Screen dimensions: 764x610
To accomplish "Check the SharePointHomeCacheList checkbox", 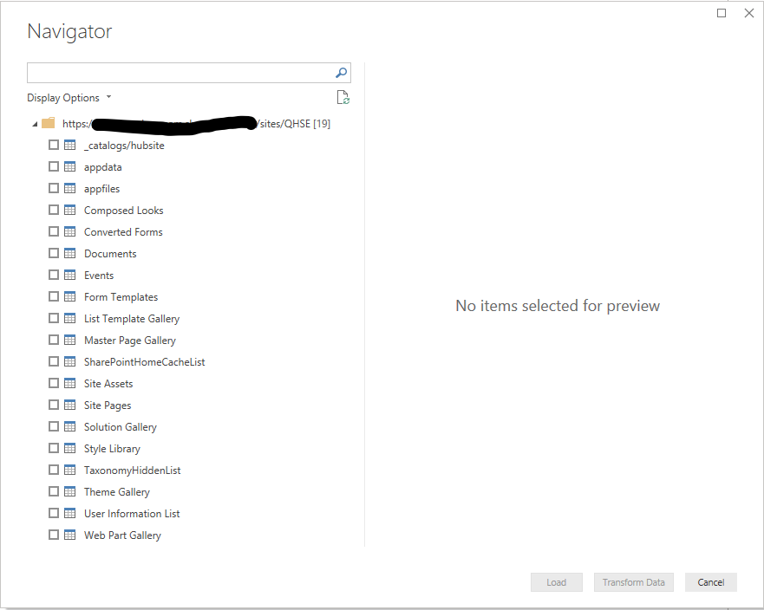I will 54,361.
